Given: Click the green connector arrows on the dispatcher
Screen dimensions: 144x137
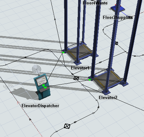Looking at the screenshot, I should click(x=45, y=86).
